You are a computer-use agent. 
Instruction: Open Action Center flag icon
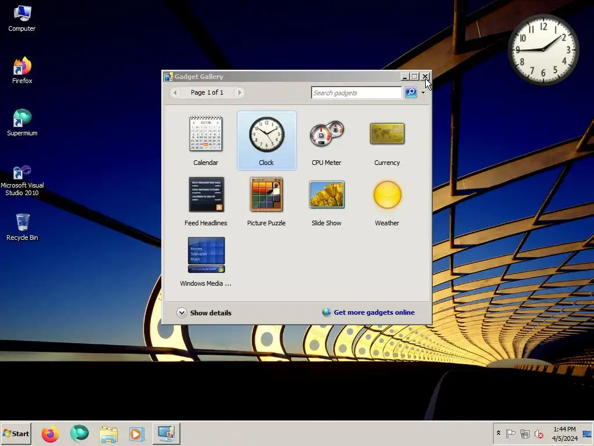coord(510,433)
